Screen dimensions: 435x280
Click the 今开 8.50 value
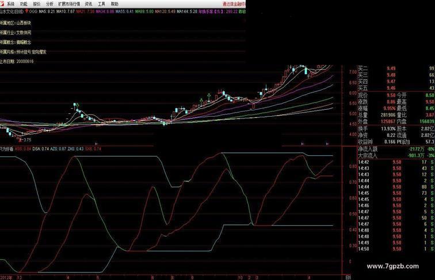click(430, 95)
